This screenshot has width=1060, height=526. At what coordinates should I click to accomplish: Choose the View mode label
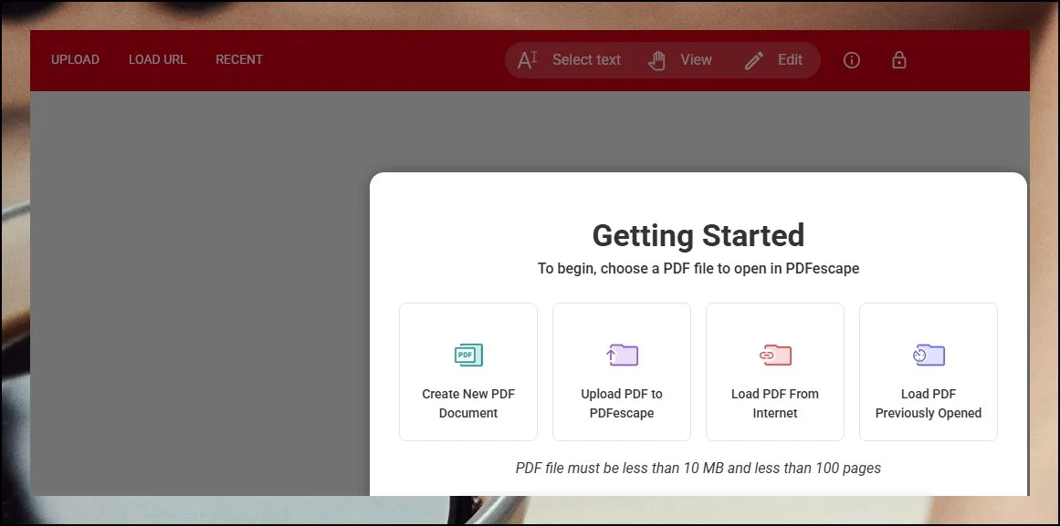click(696, 60)
